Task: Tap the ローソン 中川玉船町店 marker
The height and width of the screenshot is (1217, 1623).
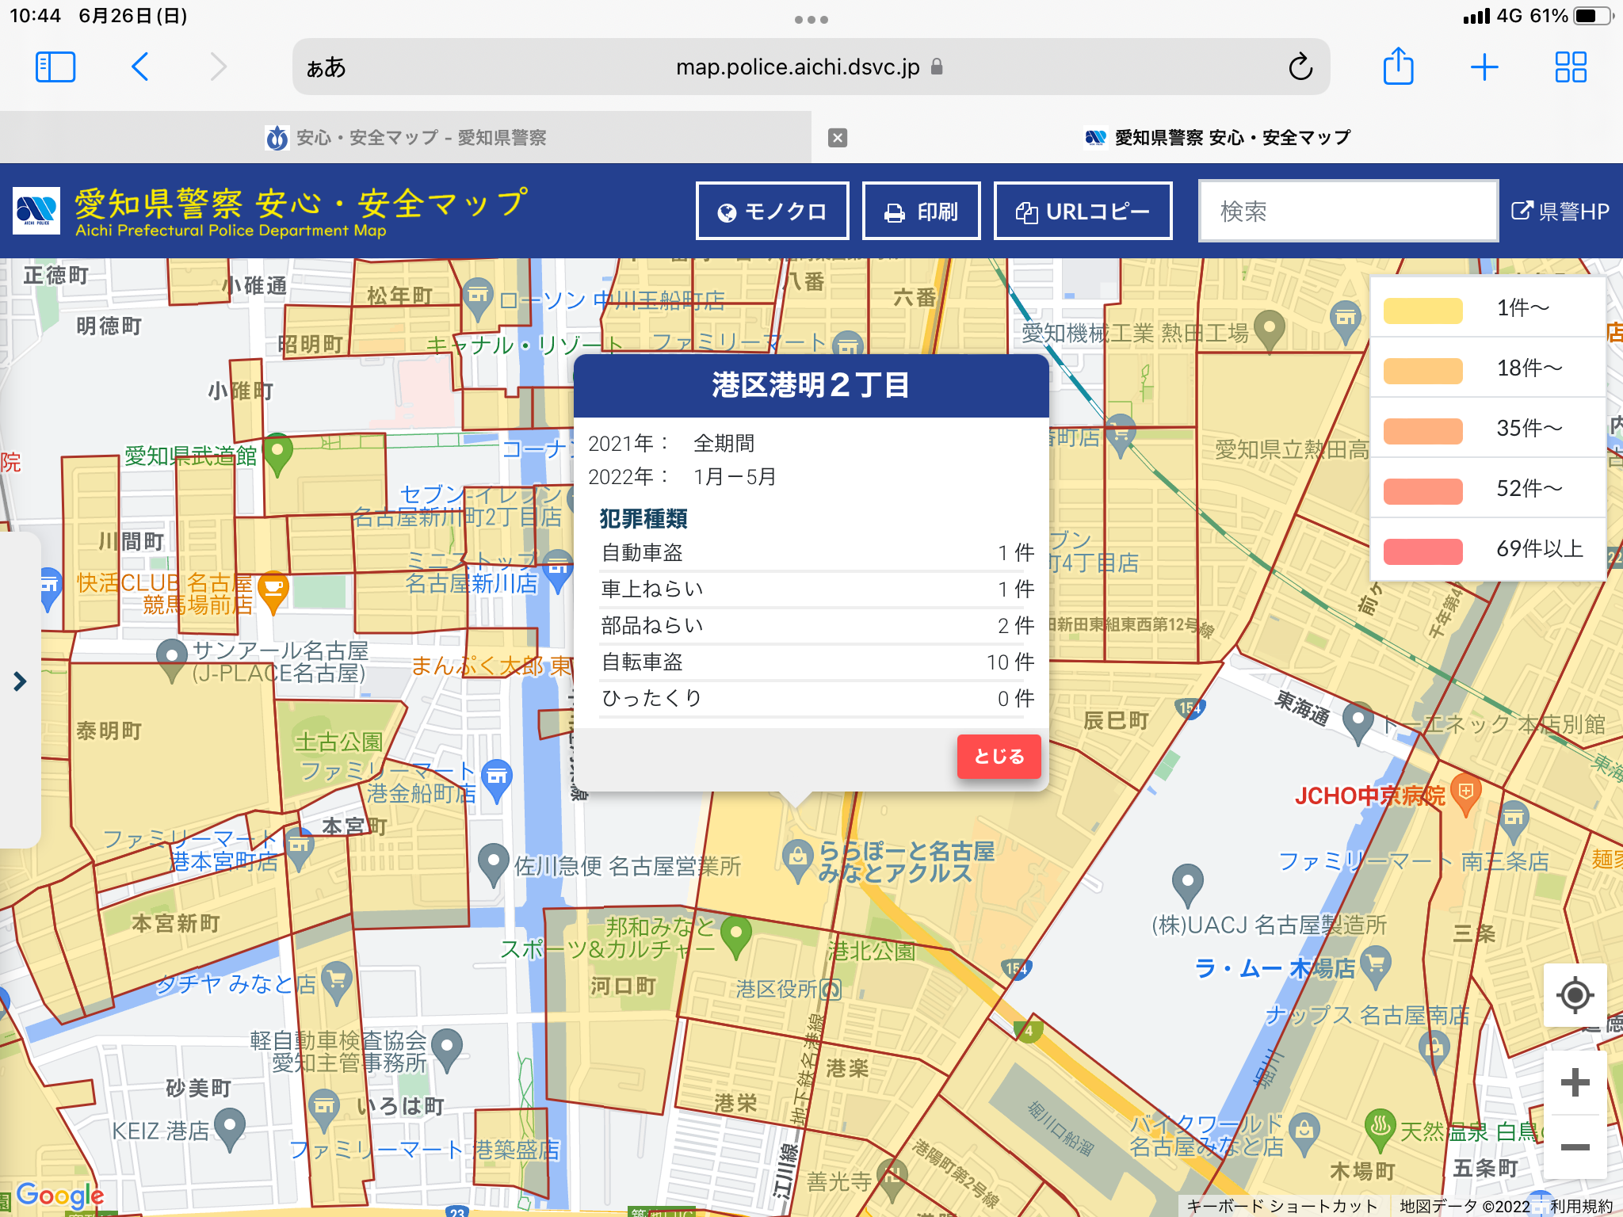Action: (477, 299)
